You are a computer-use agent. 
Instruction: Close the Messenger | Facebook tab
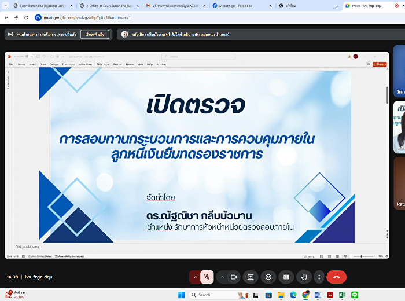pyautogui.click(x=270, y=5)
